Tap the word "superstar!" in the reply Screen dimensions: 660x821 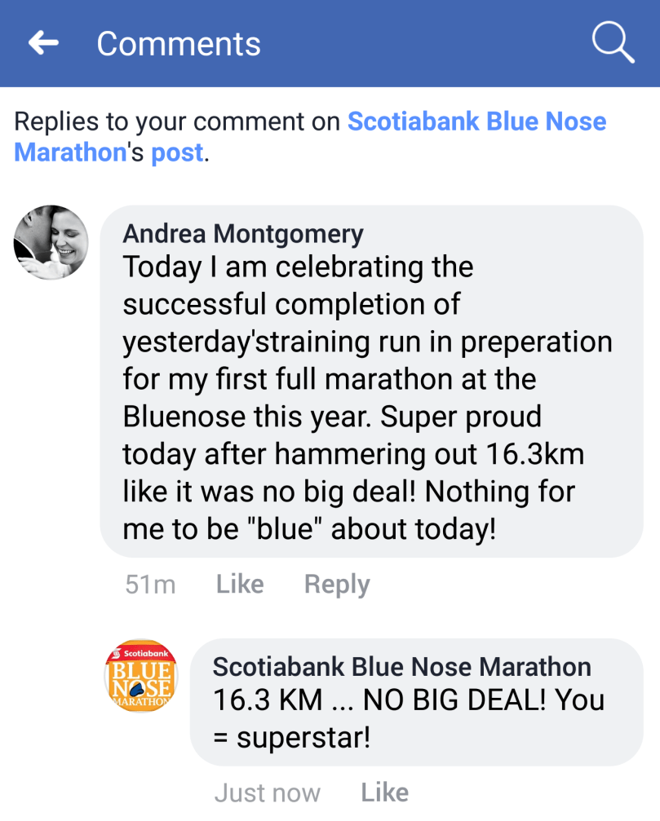[x=303, y=738]
